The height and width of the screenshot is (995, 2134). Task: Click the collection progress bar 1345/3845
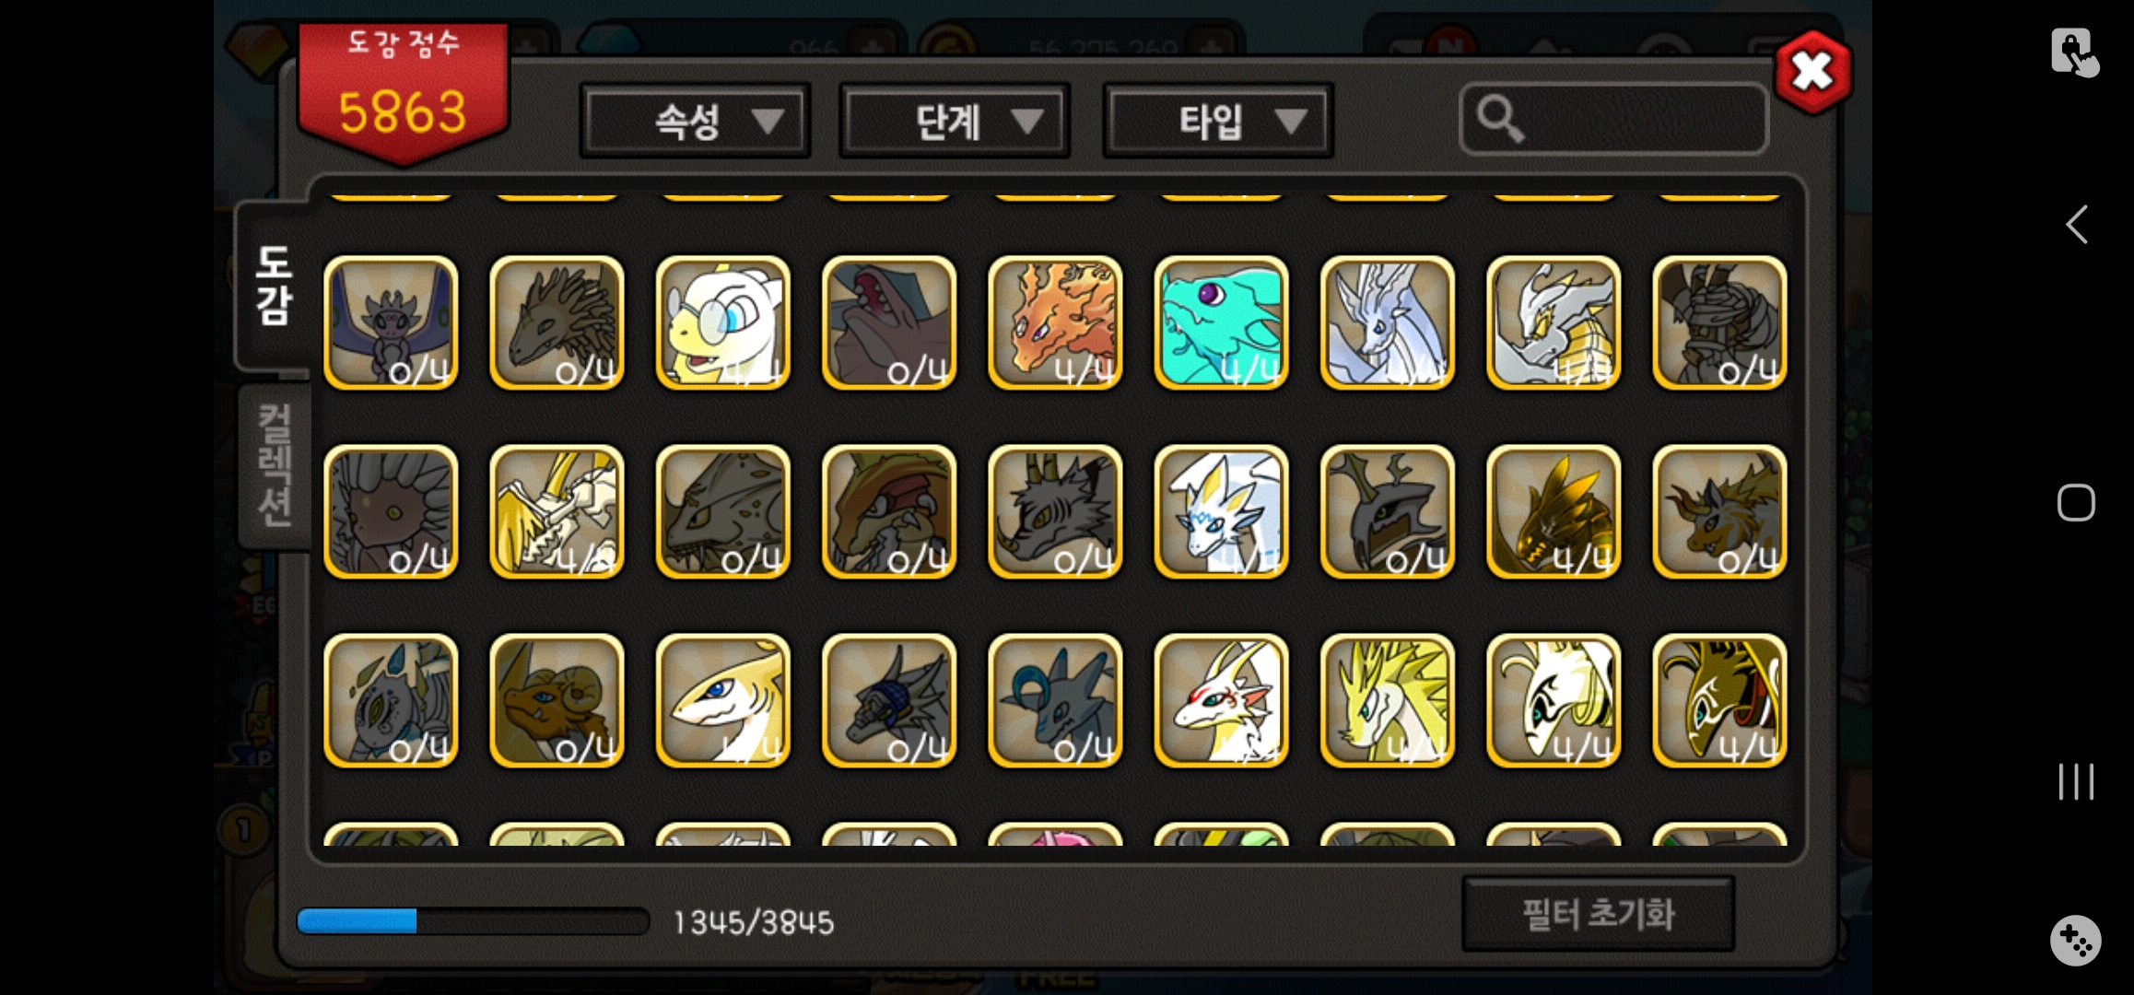473,921
